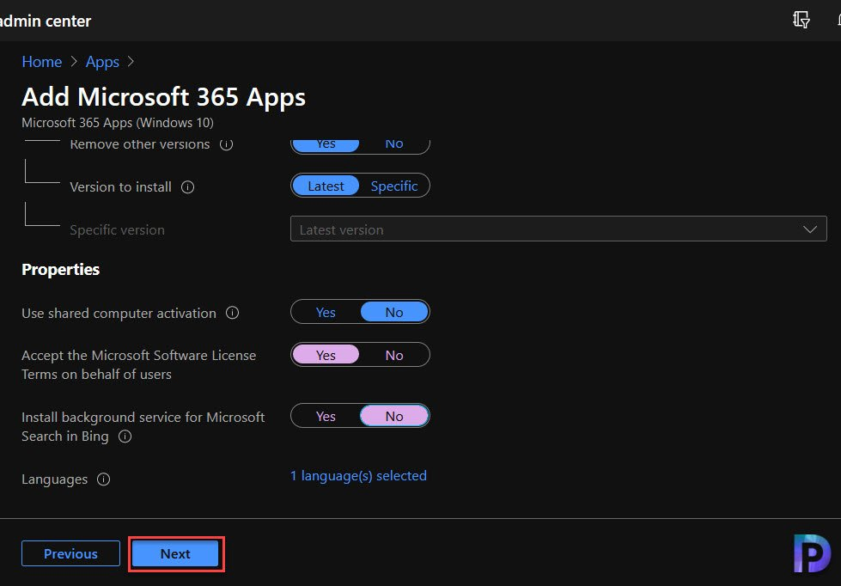This screenshot has width=841, height=586.
Task: Click the Version to install label
Action: point(120,186)
